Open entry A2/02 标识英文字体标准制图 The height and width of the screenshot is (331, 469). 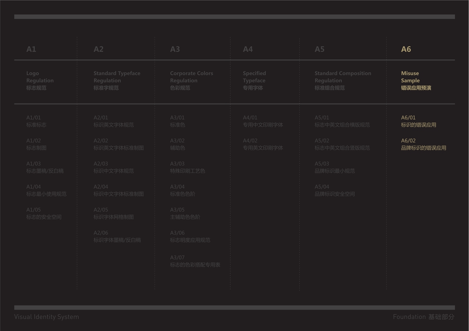119,144
